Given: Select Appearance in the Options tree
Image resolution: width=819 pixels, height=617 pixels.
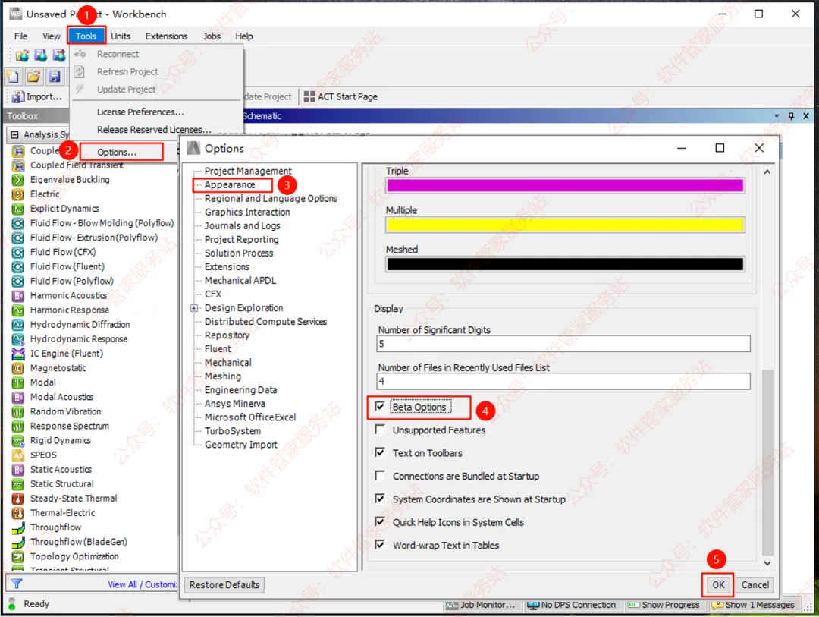Looking at the screenshot, I should tap(230, 184).
